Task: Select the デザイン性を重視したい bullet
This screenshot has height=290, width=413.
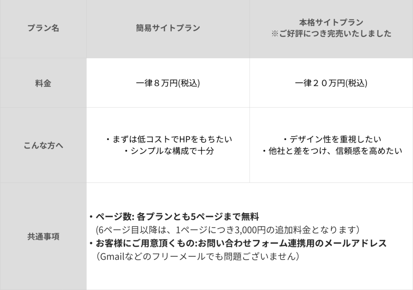Action: point(332,140)
